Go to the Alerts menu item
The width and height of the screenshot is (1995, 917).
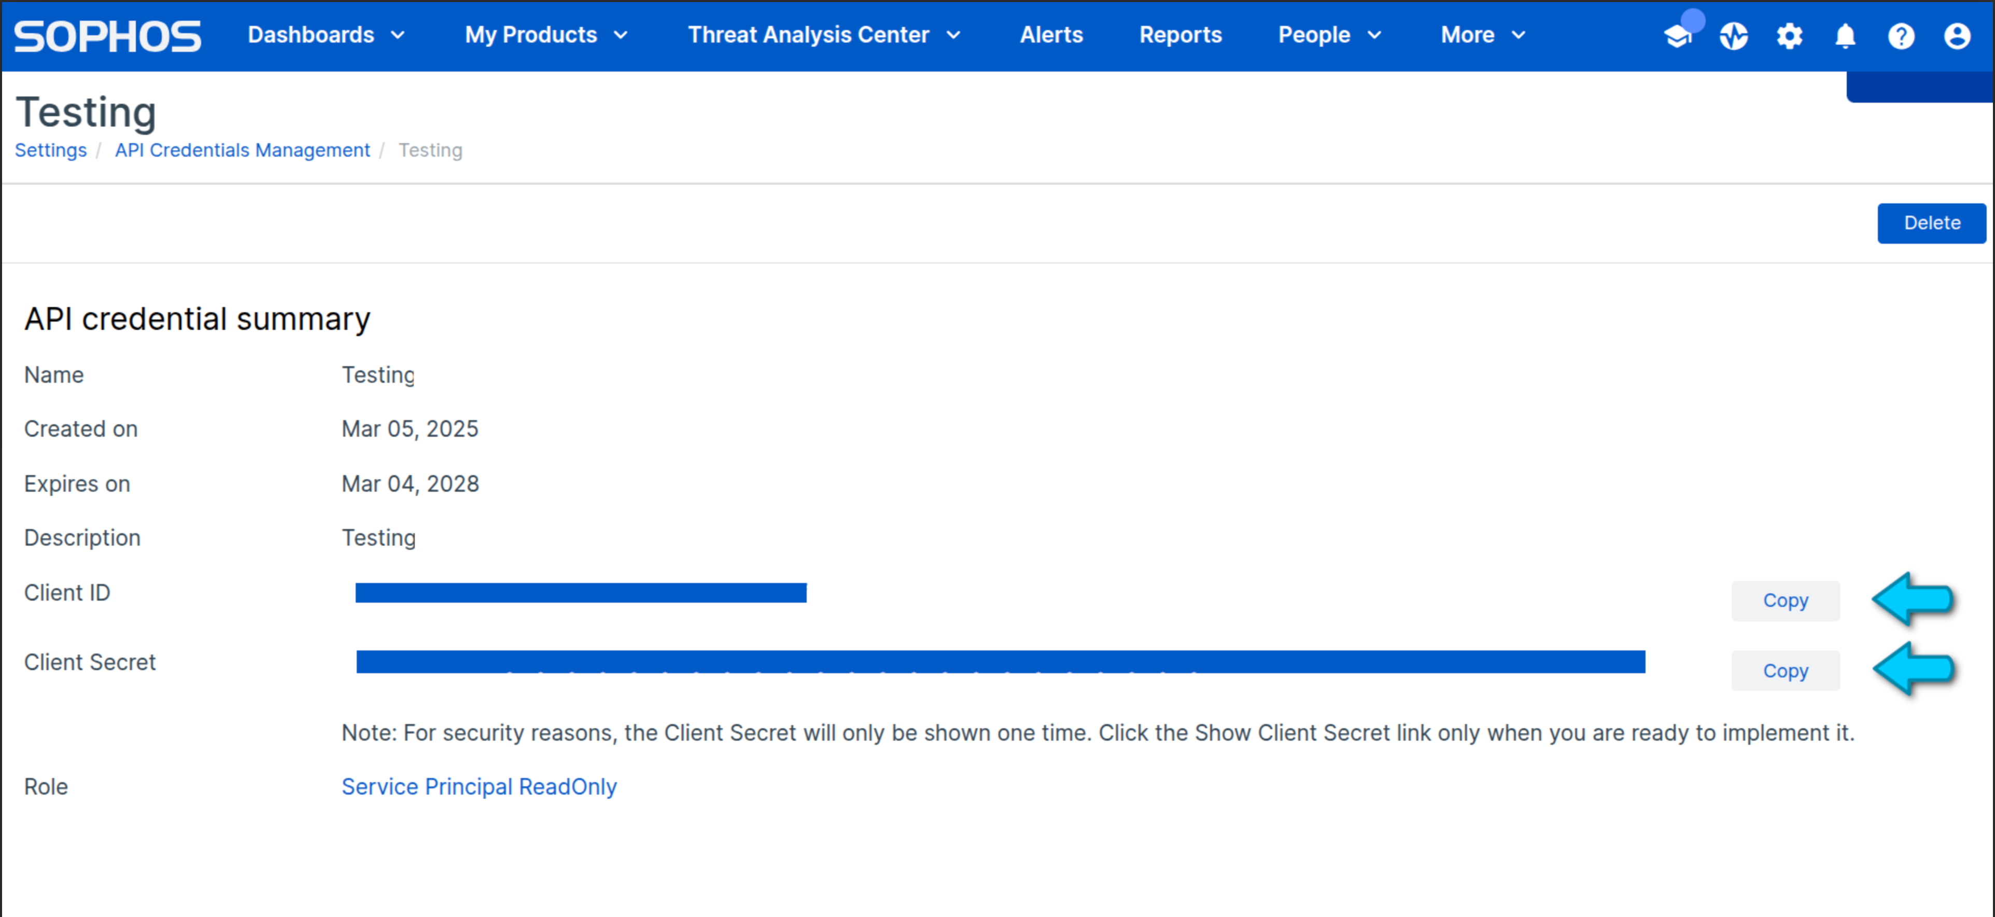coord(1051,35)
